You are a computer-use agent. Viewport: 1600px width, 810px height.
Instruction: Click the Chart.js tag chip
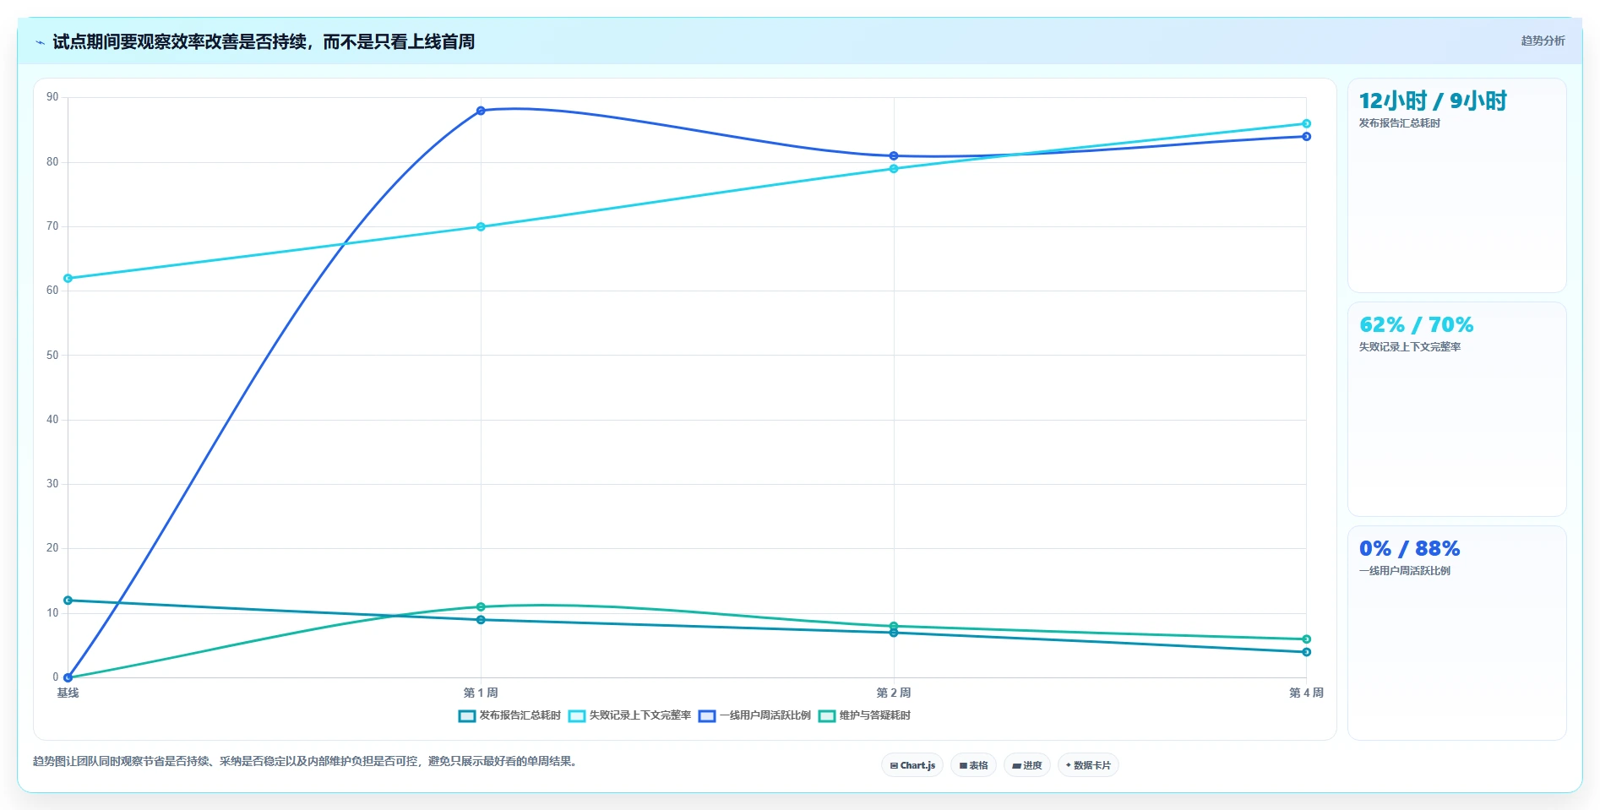pyautogui.click(x=912, y=765)
